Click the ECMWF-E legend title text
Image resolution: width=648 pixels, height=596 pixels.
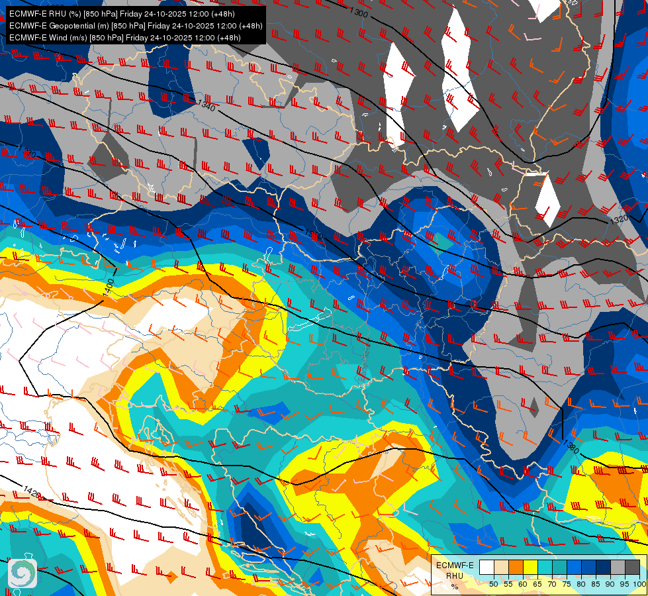455,566
